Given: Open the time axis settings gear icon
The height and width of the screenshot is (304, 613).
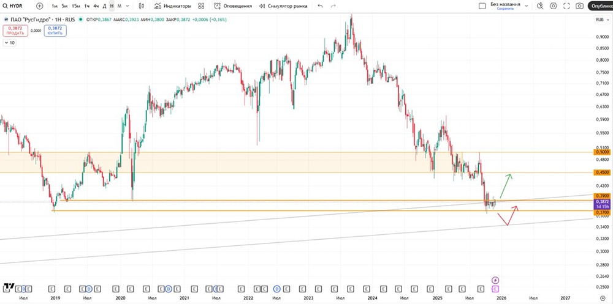Looking at the screenshot, I should click(x=602, y=297).
